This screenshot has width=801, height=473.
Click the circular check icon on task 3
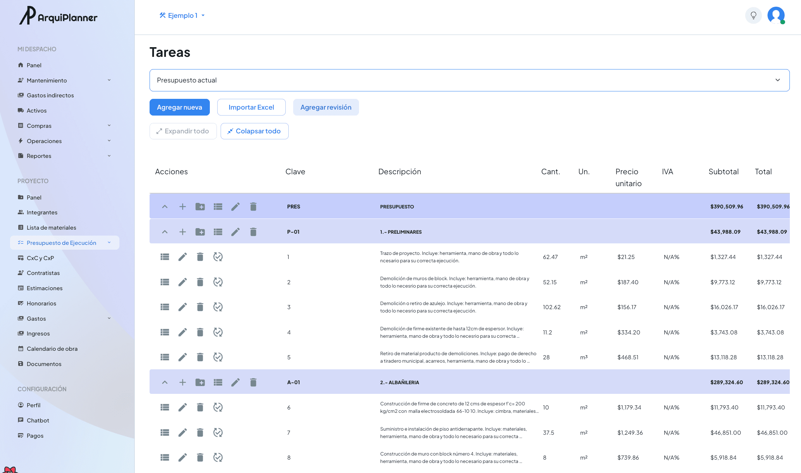coord(218,307)
